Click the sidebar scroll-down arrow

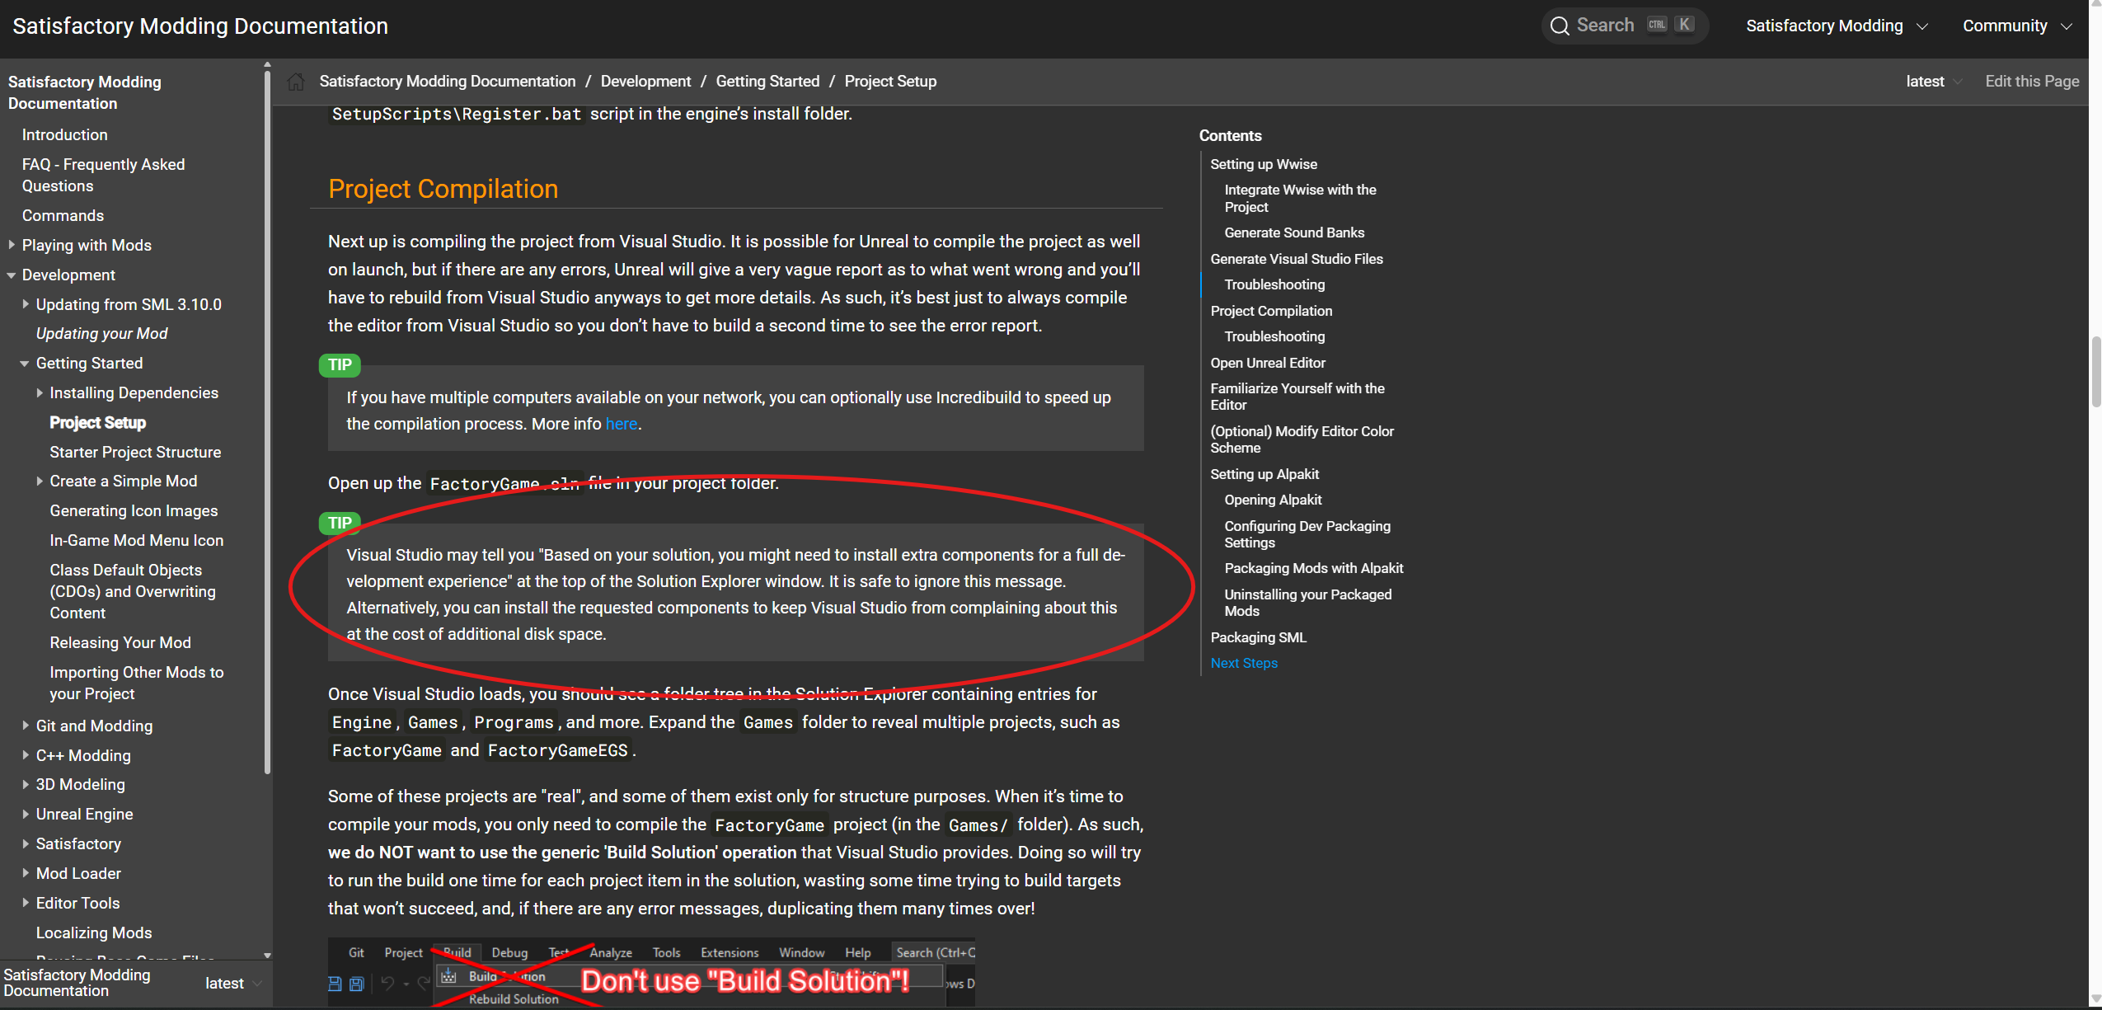tap(266, 956)
